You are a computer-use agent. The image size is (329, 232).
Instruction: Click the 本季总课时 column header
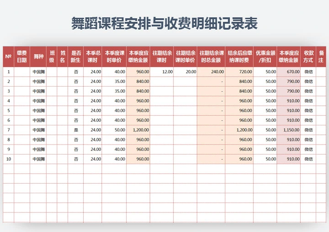93,57
